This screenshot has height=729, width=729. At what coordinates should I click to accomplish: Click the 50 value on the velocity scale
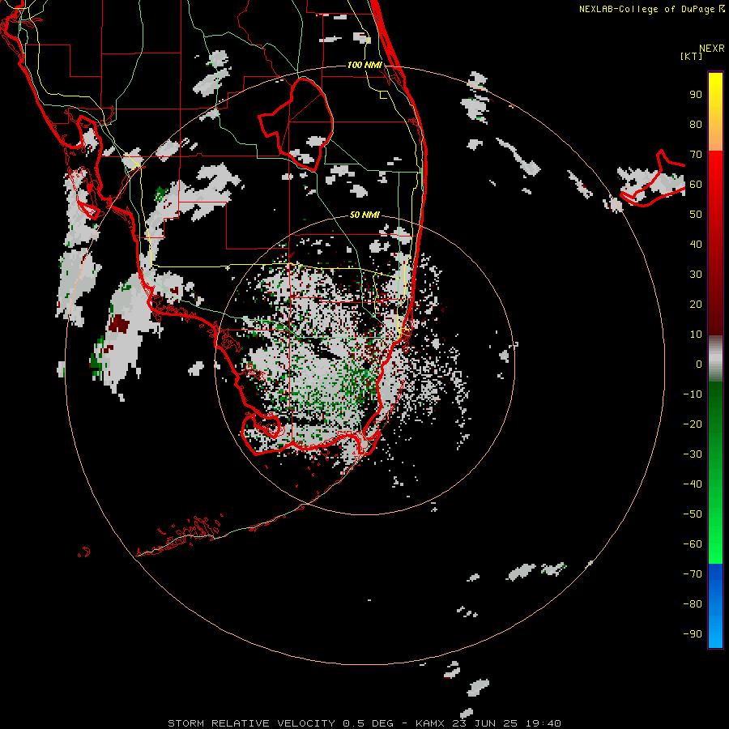click(x=696, y=215)
